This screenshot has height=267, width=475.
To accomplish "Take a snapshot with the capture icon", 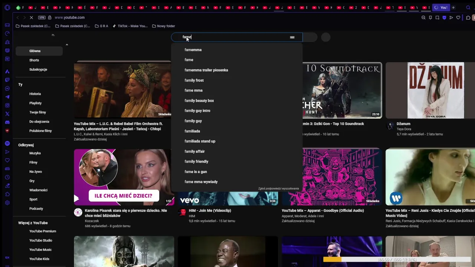I will [437, 17].
